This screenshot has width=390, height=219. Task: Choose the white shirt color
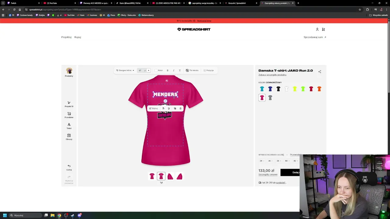pyautogui.click(x=286, y=89)
